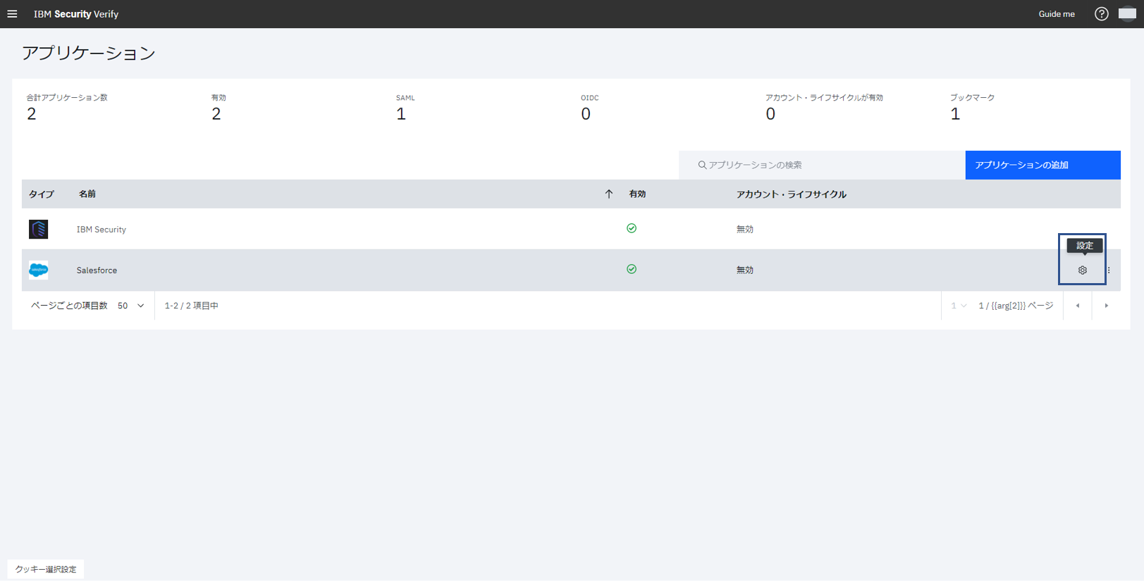Click the green enabled check for IBM Security
1144x581 pixels.
point(632,228)
